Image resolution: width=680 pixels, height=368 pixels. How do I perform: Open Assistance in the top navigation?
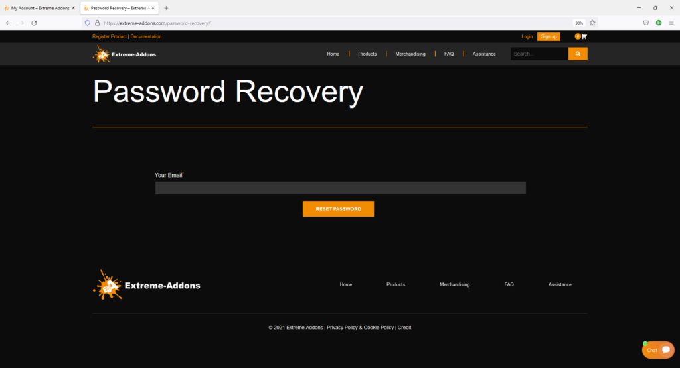pyautogui.click(x=484, y=54)
